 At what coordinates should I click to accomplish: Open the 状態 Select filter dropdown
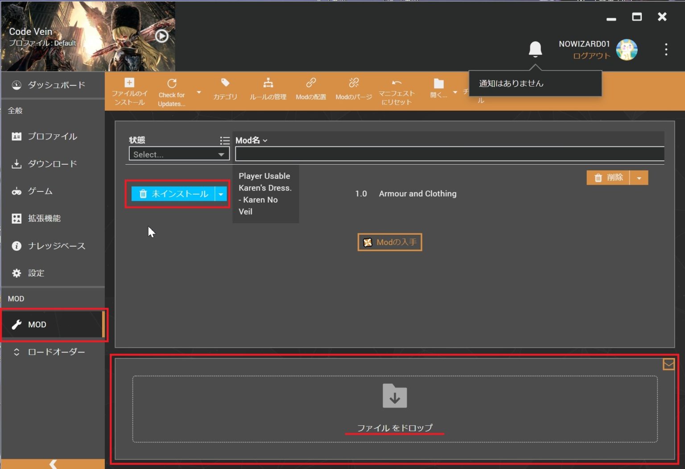[179, 154]
